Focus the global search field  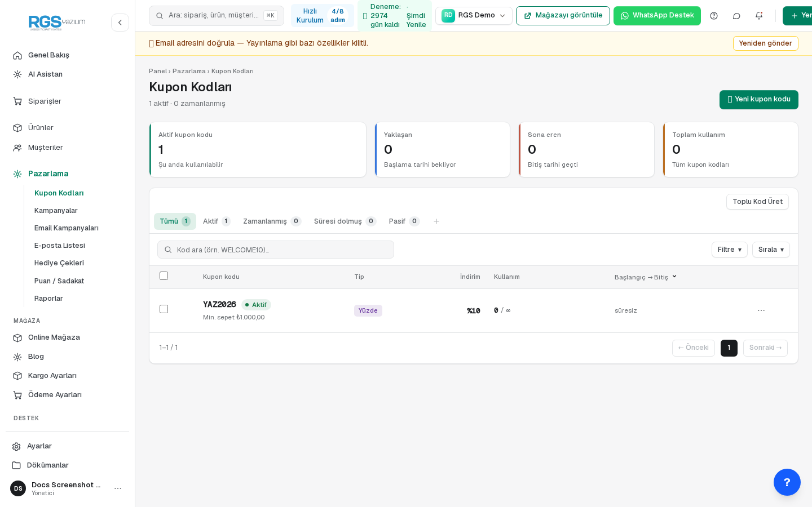[217, 16]
